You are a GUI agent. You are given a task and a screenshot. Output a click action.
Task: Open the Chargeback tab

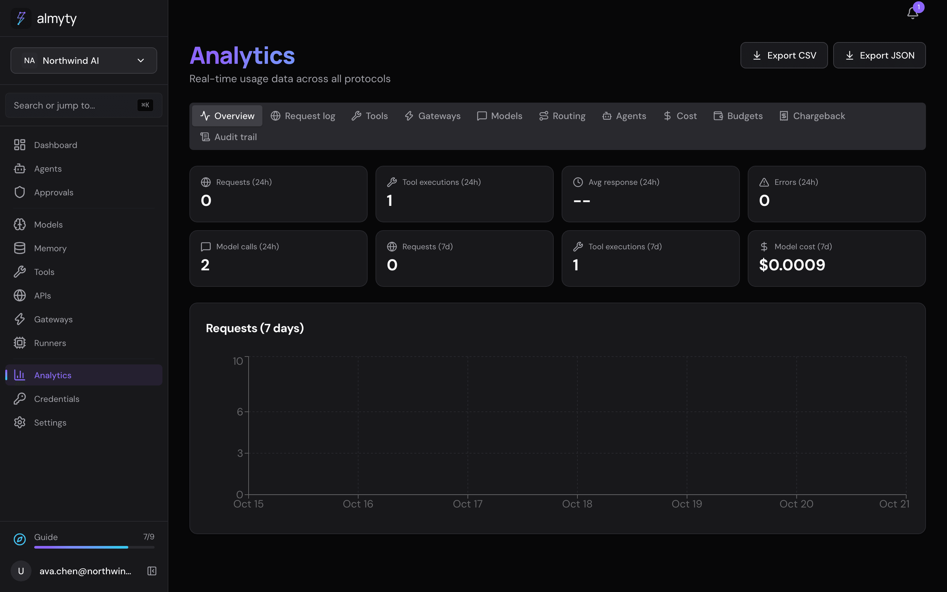(812, 116)
